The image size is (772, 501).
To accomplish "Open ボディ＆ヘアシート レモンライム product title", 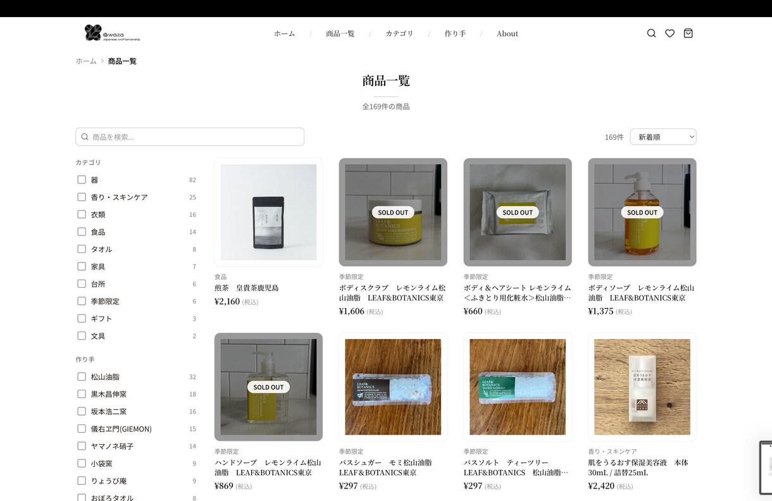I will pyautogui.click(x=517, y=293).
